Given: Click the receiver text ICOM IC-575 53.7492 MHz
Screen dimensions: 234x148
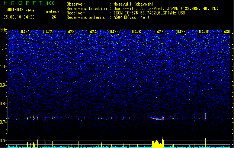Looking at the screenshot, I should click(x=149, y=13).
